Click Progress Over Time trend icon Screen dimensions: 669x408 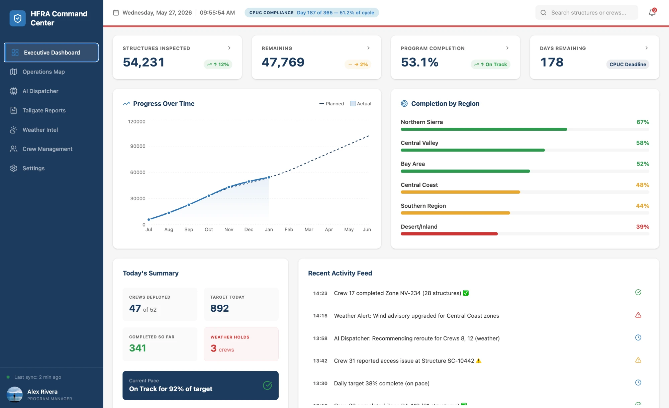126,104
